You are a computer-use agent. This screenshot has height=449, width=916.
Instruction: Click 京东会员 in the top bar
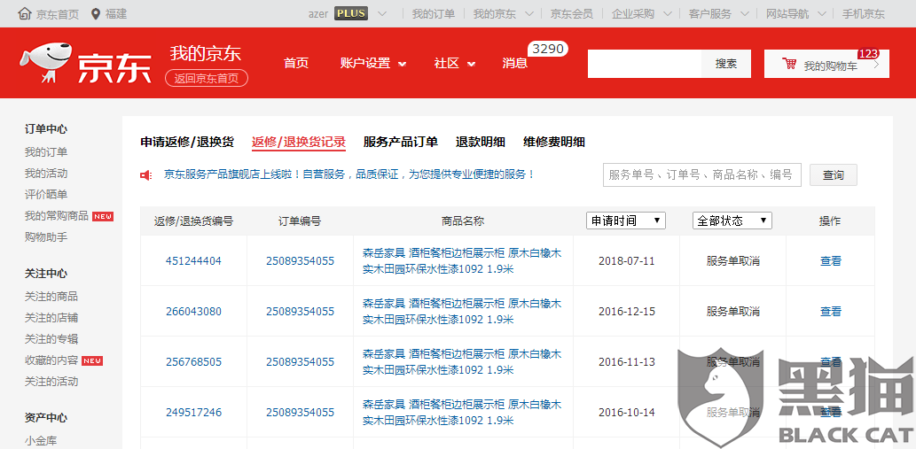click(571, 14)
